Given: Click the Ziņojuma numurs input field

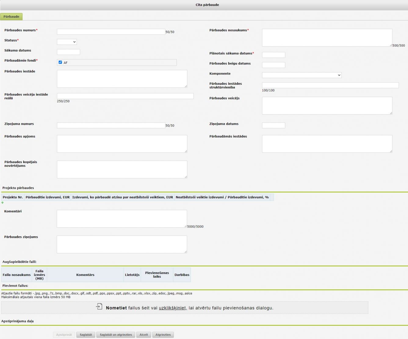Looking at the screenshot, I should pos(111,125).
